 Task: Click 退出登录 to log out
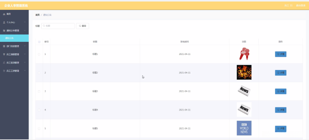tap(300, 5)
